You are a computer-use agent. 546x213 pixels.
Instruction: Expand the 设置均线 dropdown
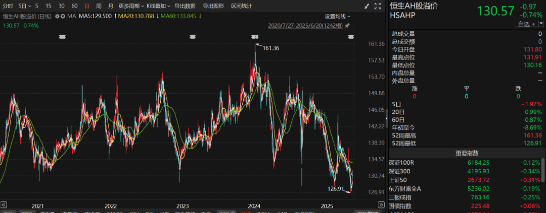tap(338, 16)
